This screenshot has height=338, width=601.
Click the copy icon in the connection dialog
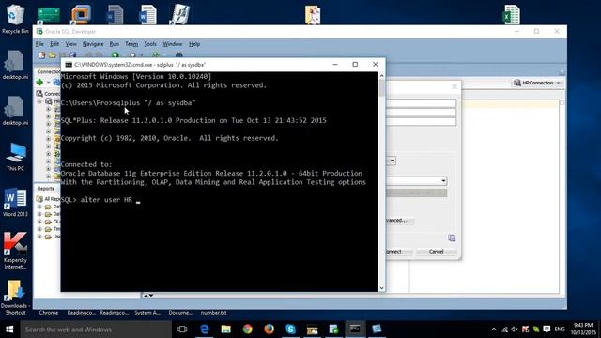[x=452, y=238]
